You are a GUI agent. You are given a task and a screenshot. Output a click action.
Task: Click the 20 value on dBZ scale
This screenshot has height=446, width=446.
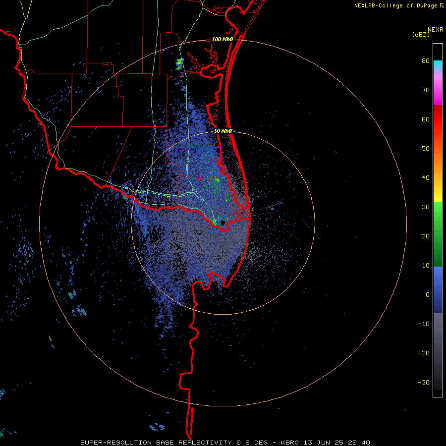pyautogui.click(x=426, y=236)
